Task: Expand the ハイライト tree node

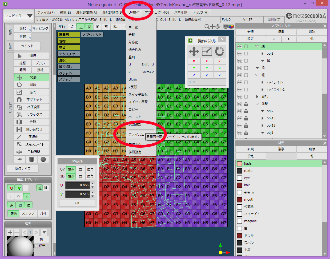Action: point(263,82)
